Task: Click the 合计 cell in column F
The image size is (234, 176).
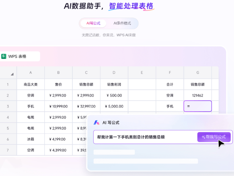Action: coord(170,84)
